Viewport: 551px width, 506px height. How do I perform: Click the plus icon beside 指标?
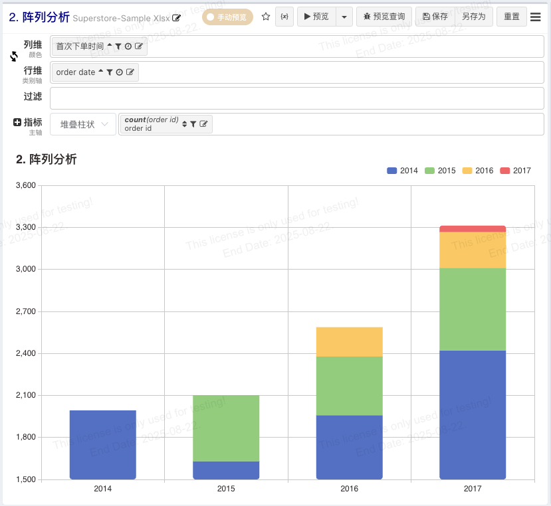(x=17, y=122)
